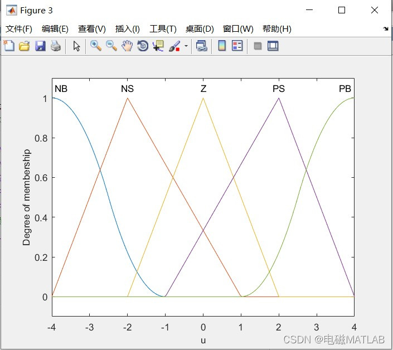Viewport: 393px width, 350px height.
Task: Click the -3 x-axis tick label
Action: (x=90, y=327)
